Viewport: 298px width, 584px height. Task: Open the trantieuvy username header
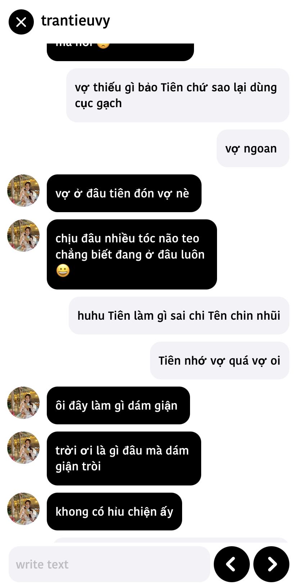coord(76,21)
